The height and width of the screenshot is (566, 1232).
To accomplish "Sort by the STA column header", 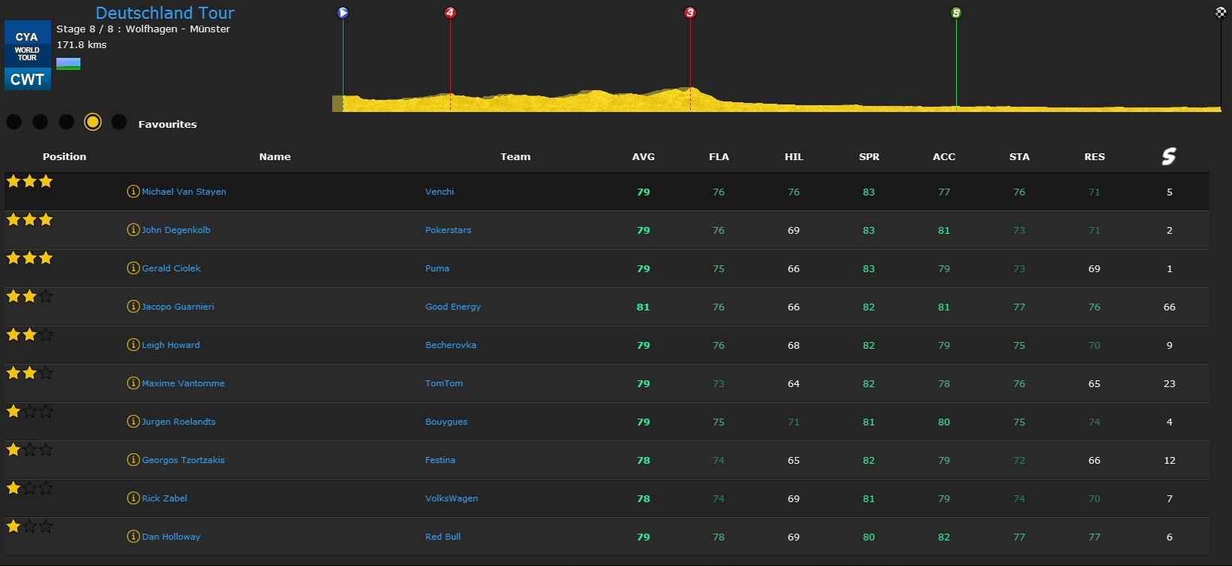I will [x=1019, y=156].
